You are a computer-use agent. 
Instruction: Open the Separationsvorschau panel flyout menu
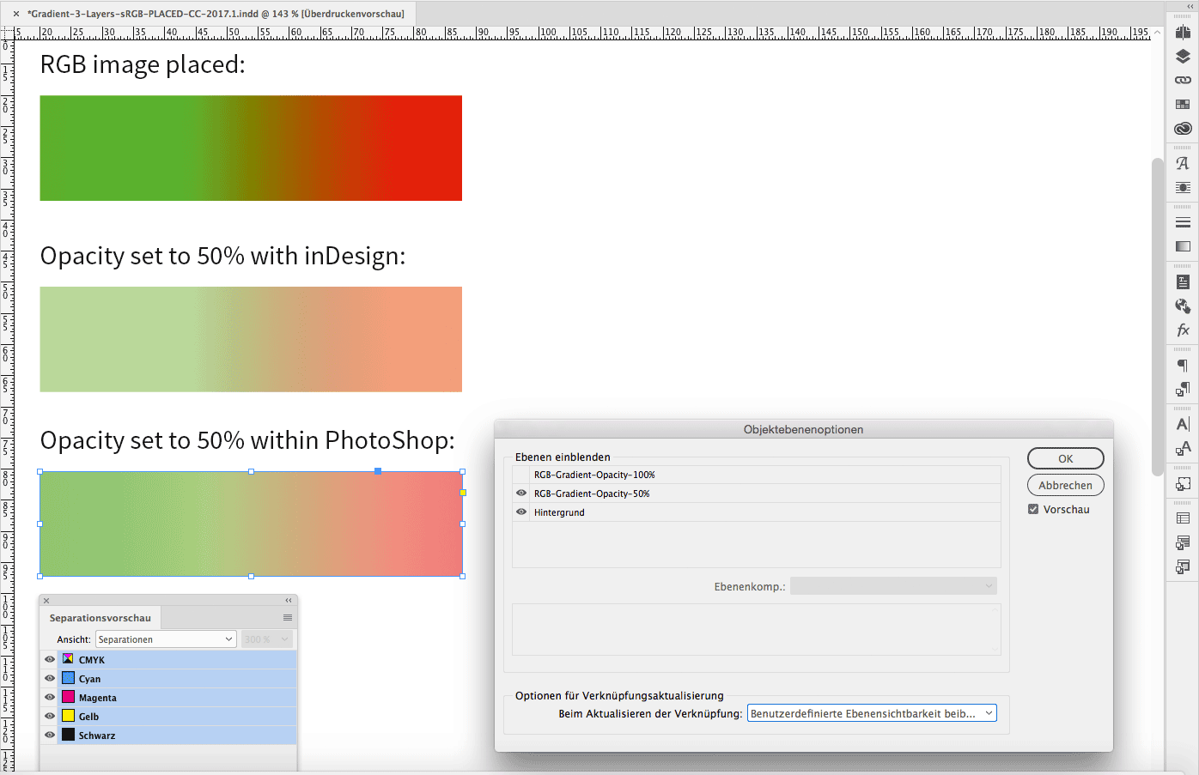pyautogui.click(x=288, y=618)
